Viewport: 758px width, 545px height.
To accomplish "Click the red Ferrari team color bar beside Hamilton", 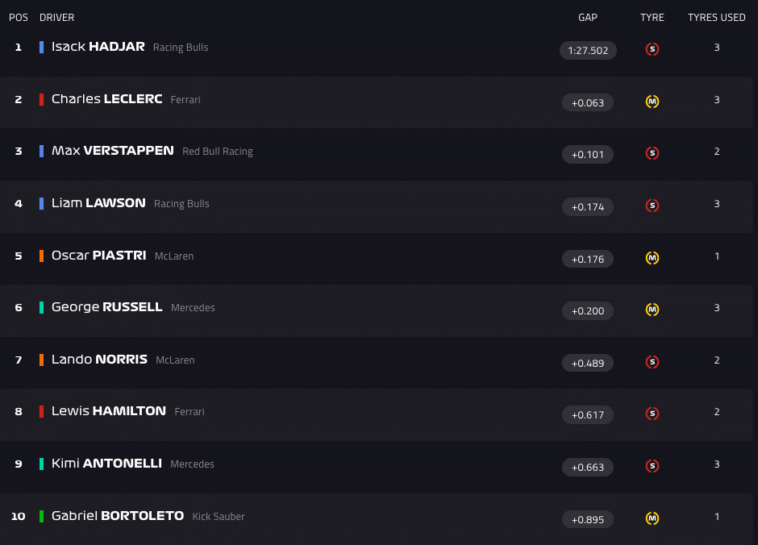I will coord(41,412).
